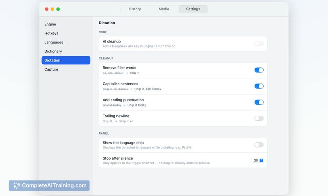The width and height of the screenshot is (328, 196).
Task: Click the 'Ship it today.' example text
Action: click(x=137, y=105)
